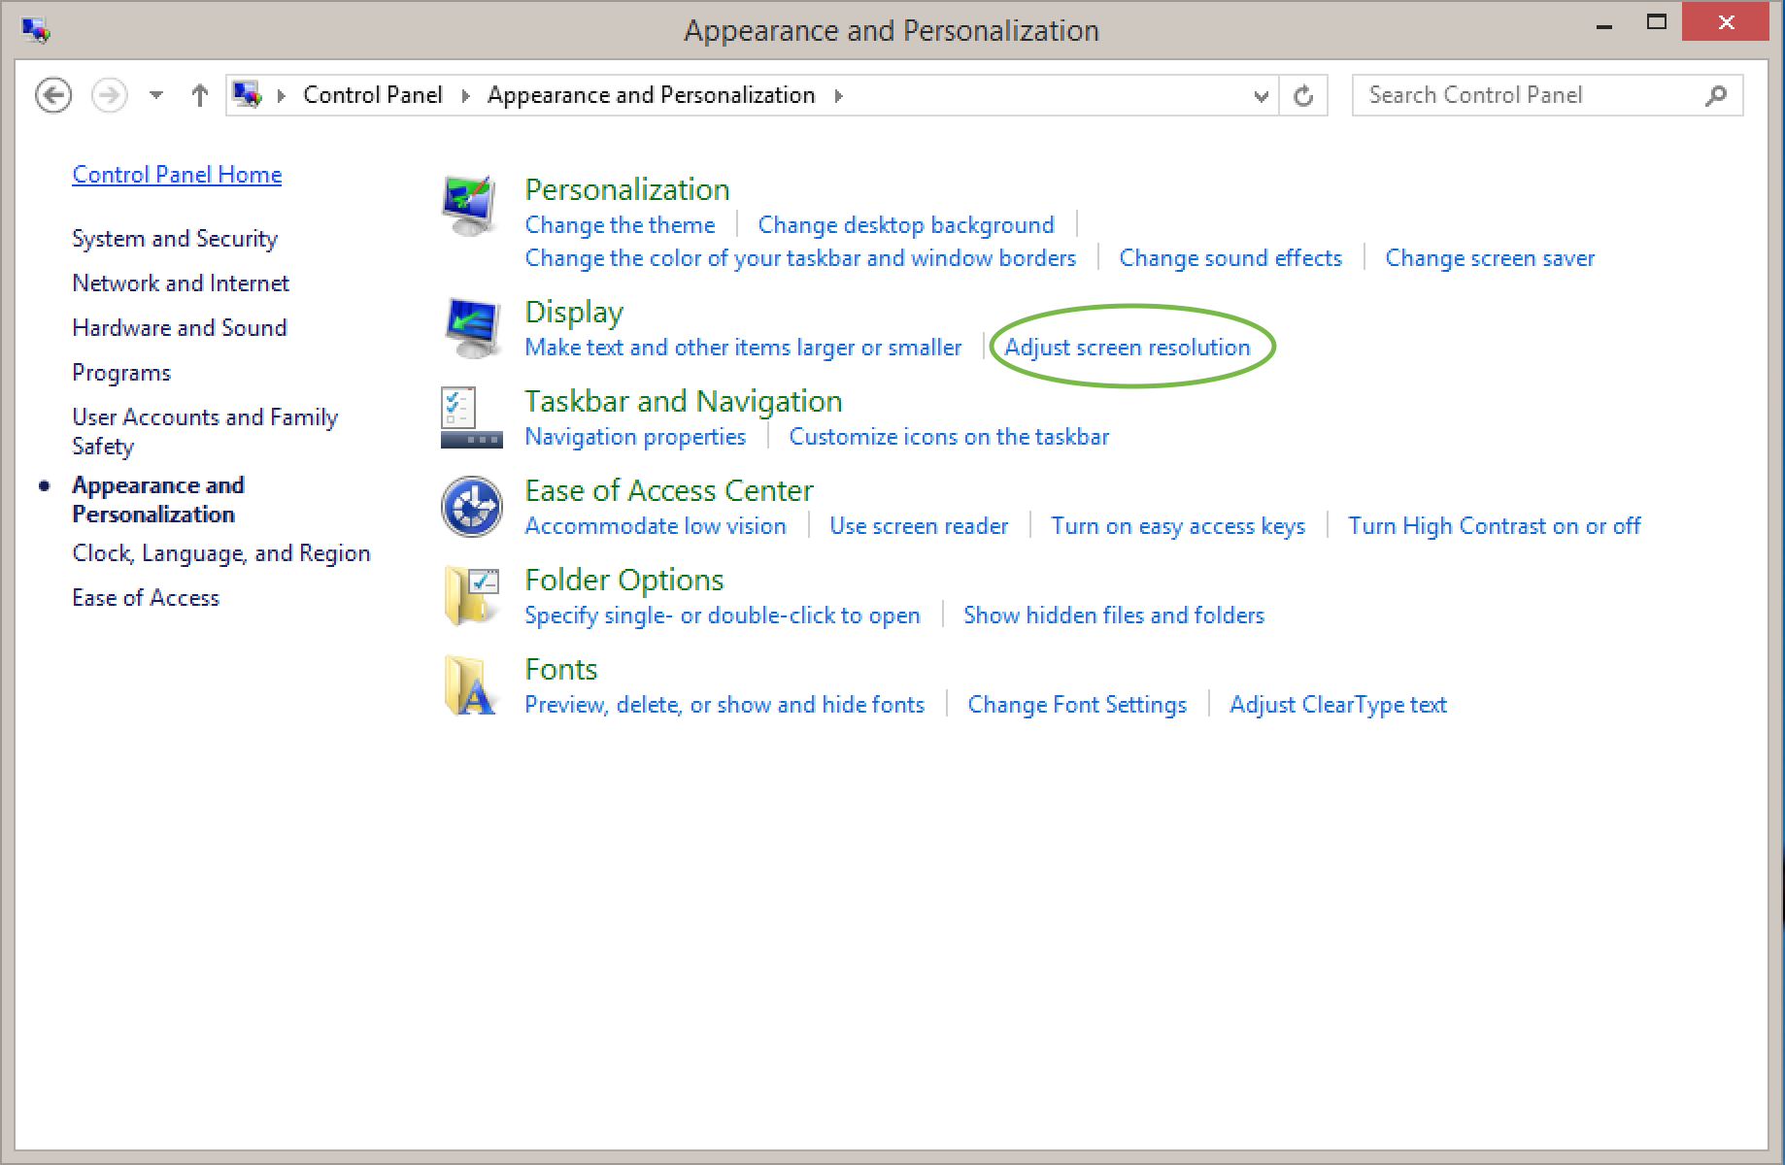
Task: Click Change screen saver
Action: click(x=1490, y=258)
